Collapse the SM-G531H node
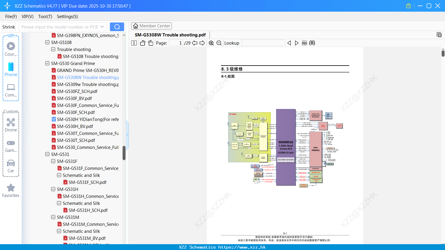Screen dimensions: 445x250 point(53,189)
